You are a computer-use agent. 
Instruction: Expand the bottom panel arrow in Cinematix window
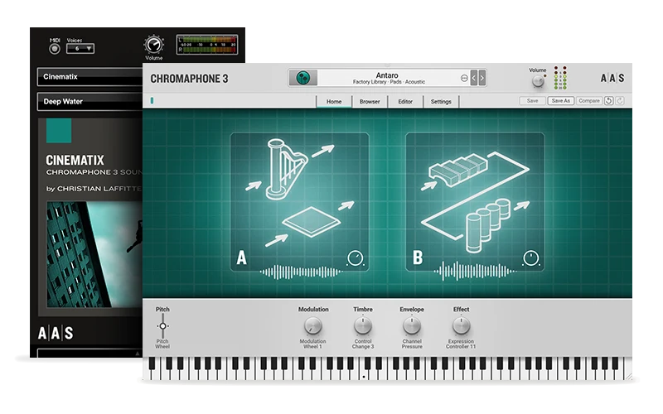tap(137, 354)
